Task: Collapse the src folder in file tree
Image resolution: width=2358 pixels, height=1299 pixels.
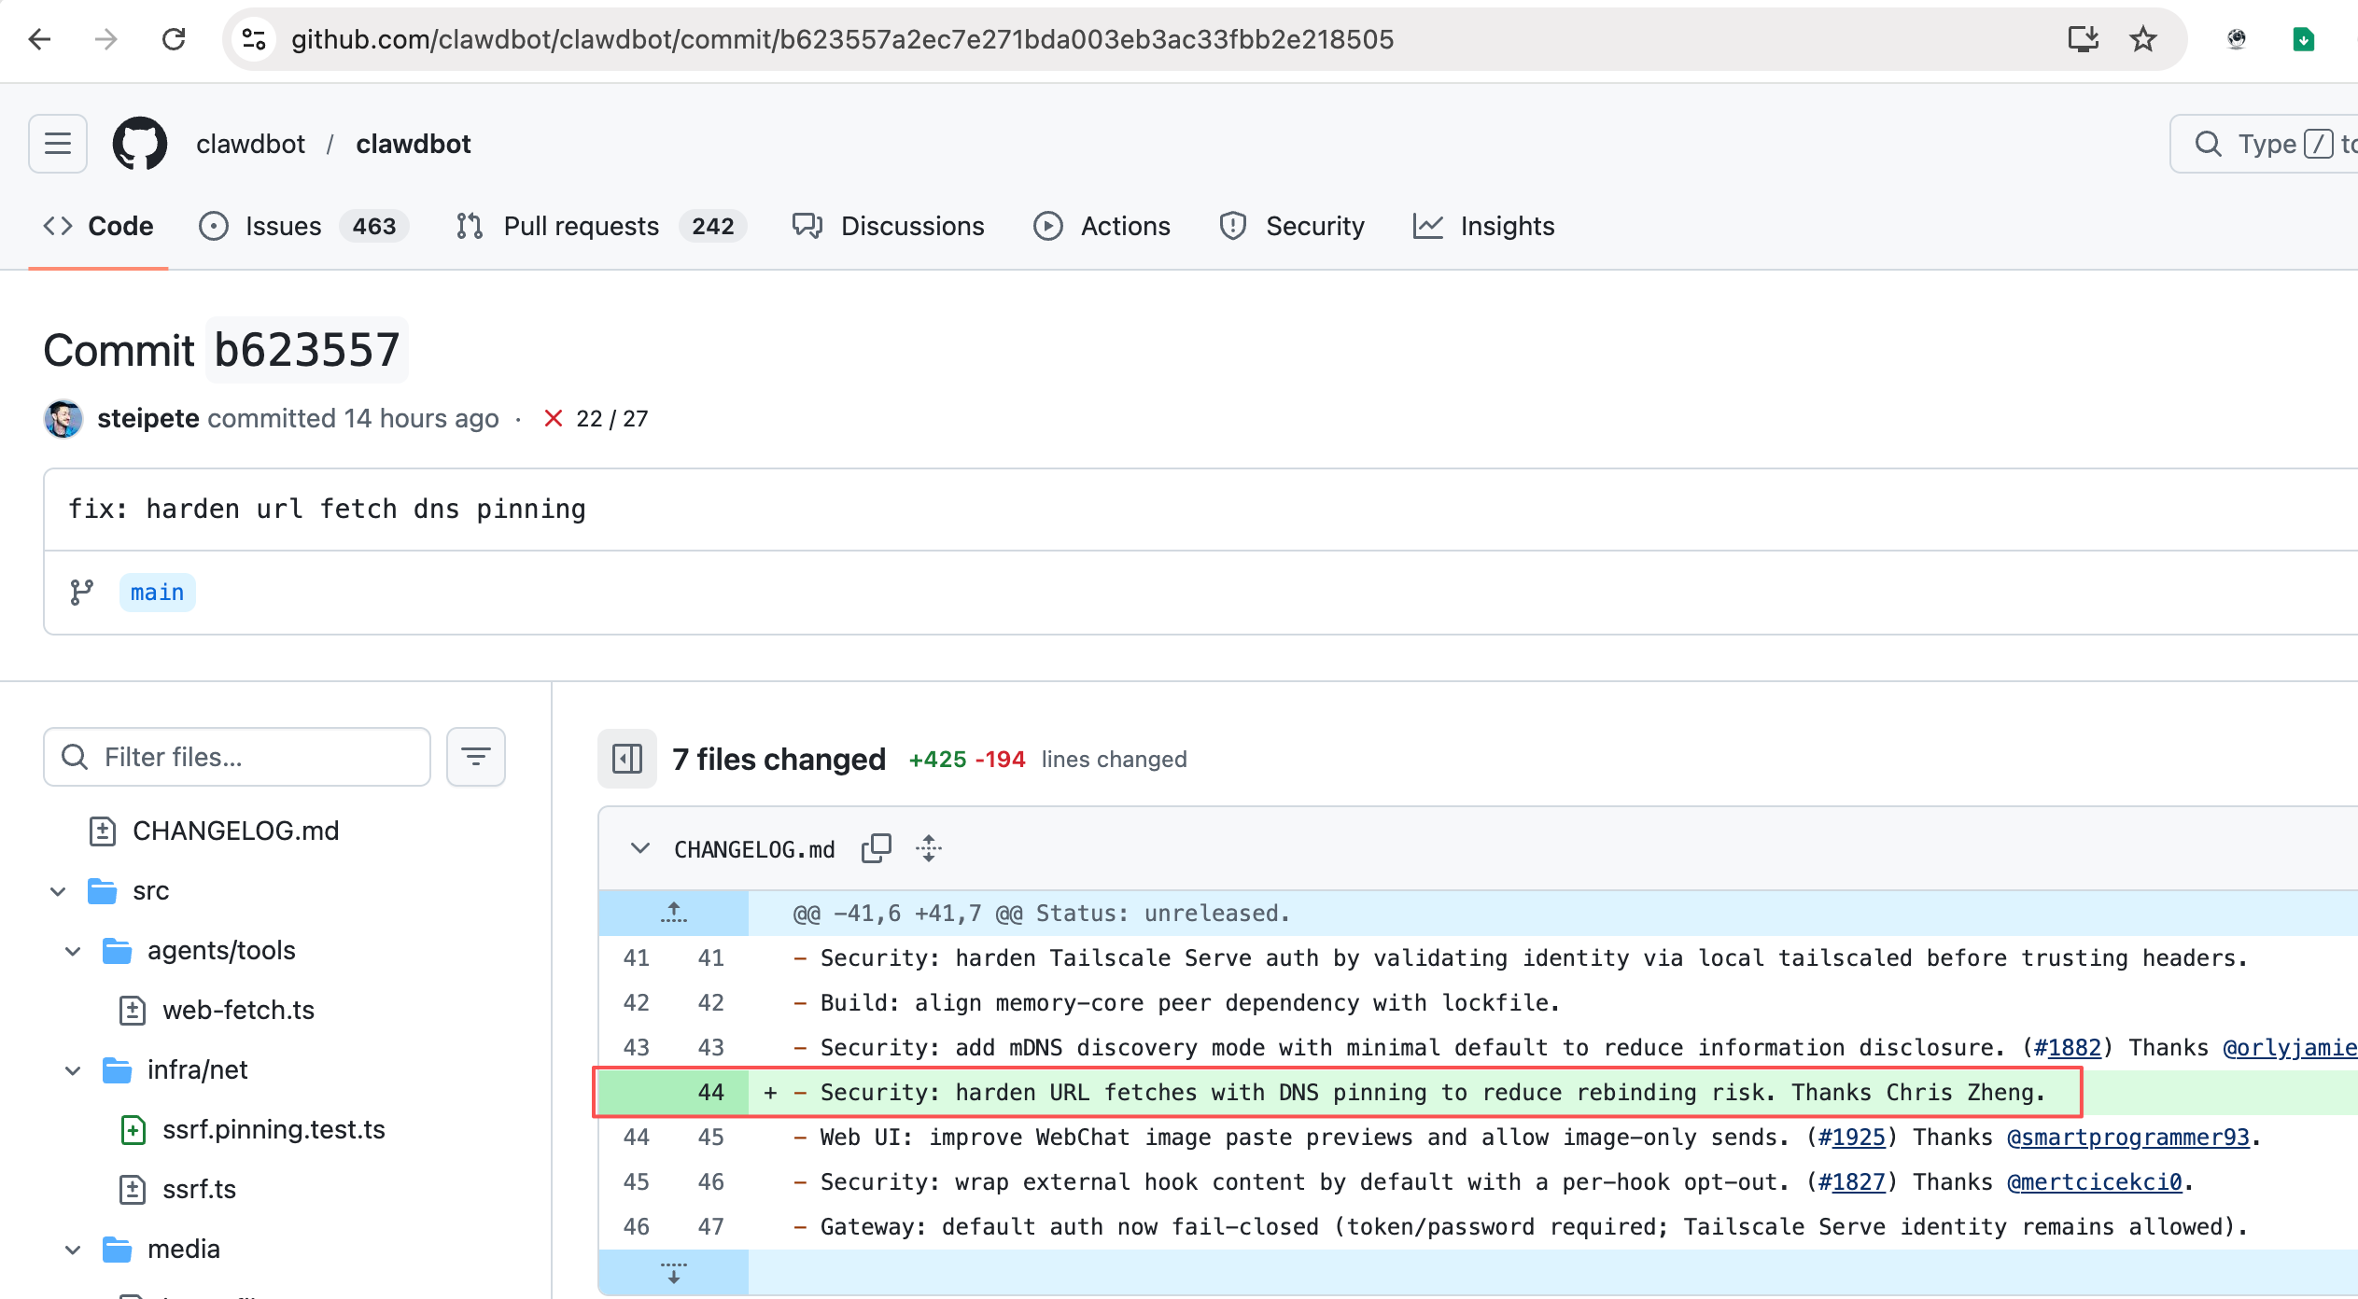Action: (x=58, y=891)
